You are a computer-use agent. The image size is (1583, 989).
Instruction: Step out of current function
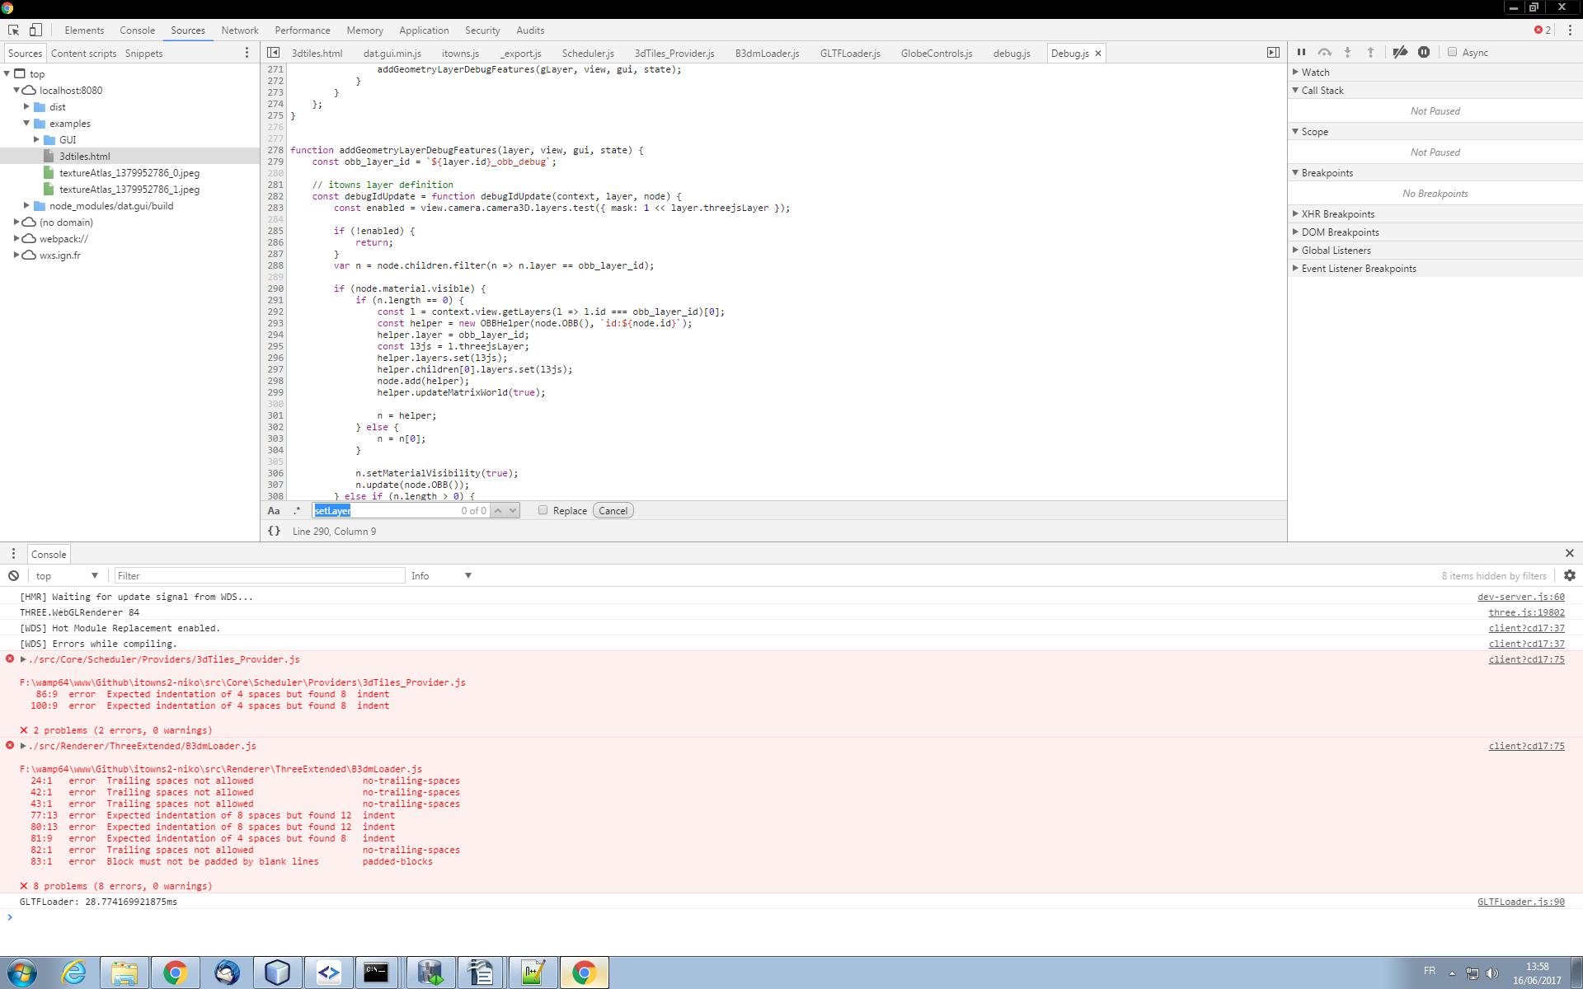(x=1370, y=52)
